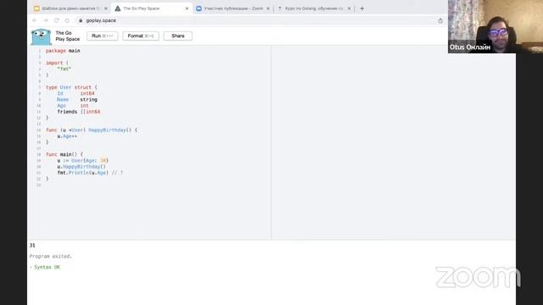Click the 'Name string' field line
The width and height of the screenshot is (543, 305).
(77, 100)
